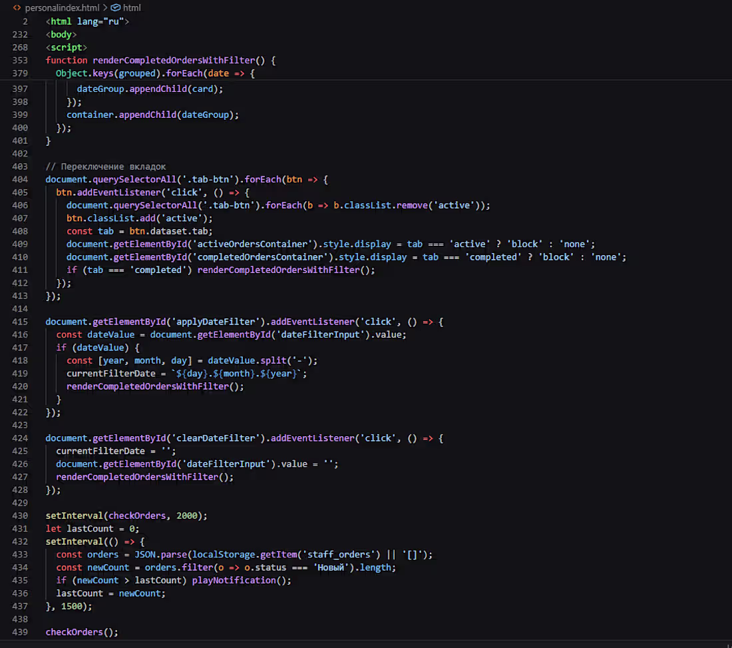
Task: Click the html symbol icon in breadcrumb
Action: click(115, 7)
